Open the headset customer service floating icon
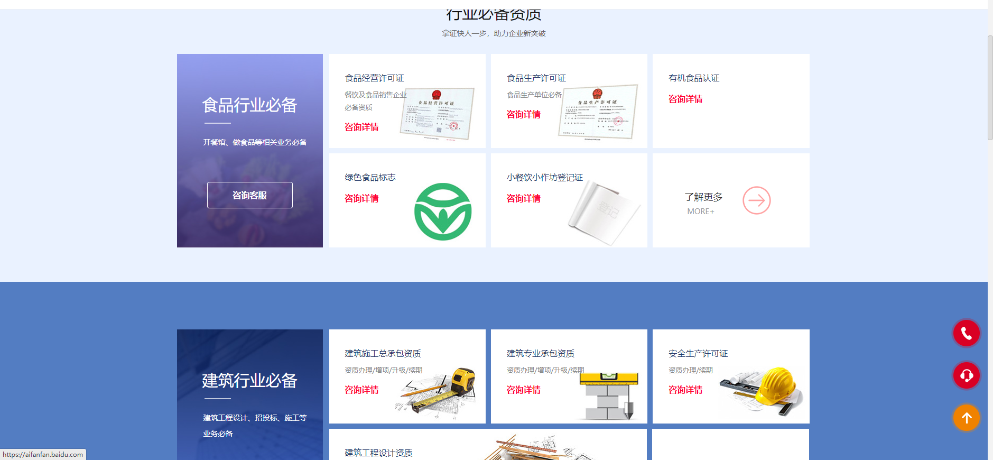 click(966, 375)
